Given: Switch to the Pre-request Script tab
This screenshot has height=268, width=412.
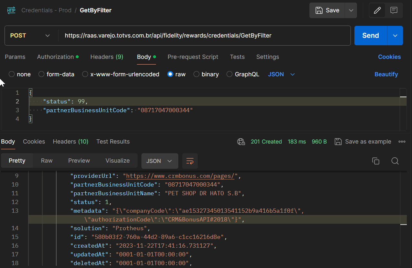Looking at the screenshot, I should pos(193,57).
